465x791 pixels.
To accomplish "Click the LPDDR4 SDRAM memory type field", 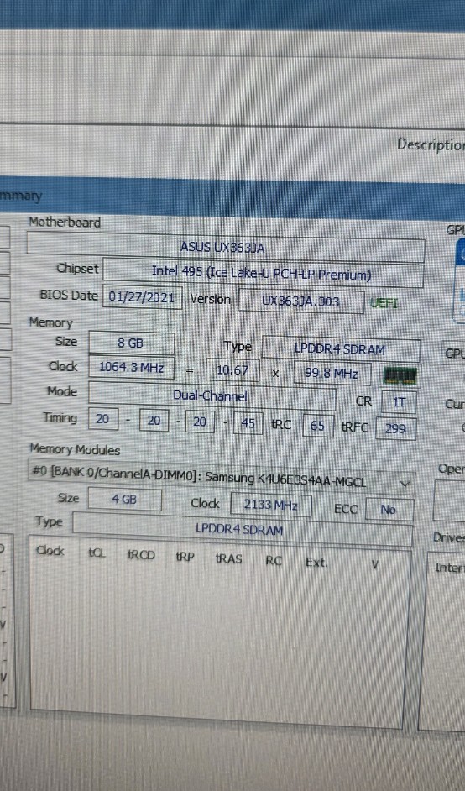I will [x=341, y=349].
